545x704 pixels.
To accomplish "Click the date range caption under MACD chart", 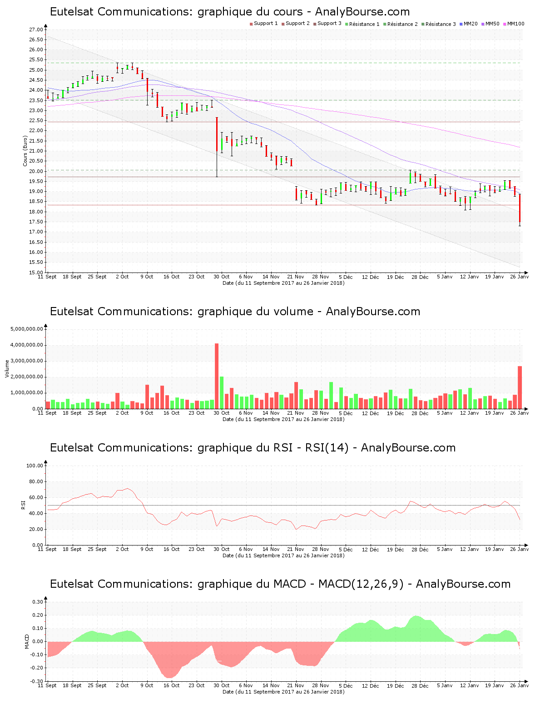I will [x=283, y=692].
